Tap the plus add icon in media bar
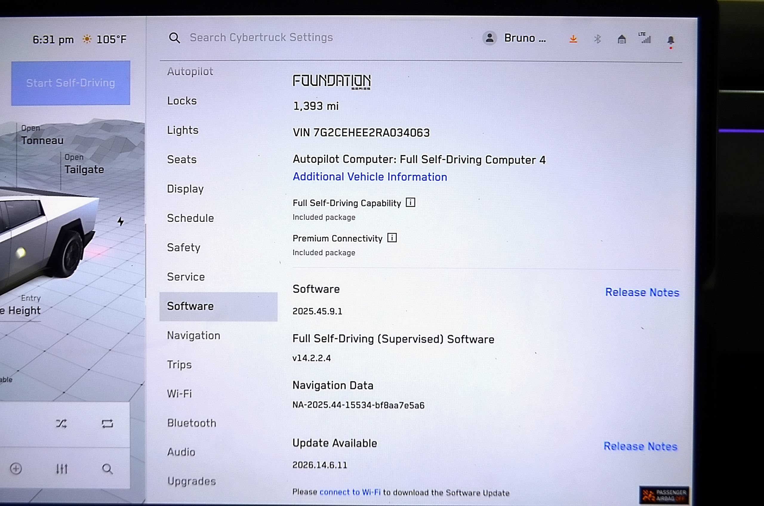Image resolution: width=764 pixels, height=506 pixels. coord(16,469)
